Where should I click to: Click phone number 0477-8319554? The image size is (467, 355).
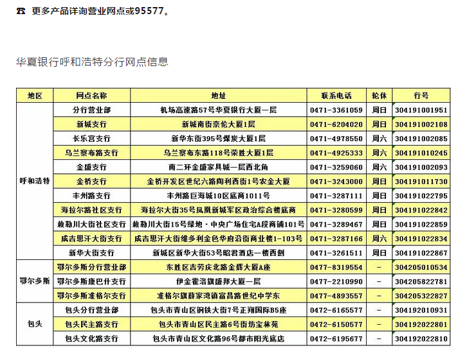point(336,267)
